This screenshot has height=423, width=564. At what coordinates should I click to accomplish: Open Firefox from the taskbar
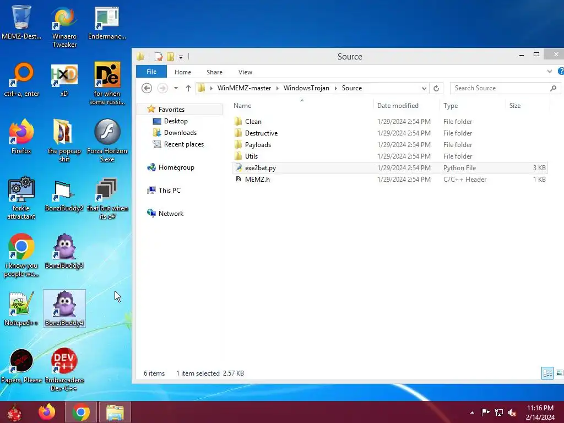(x=47, y=412)
